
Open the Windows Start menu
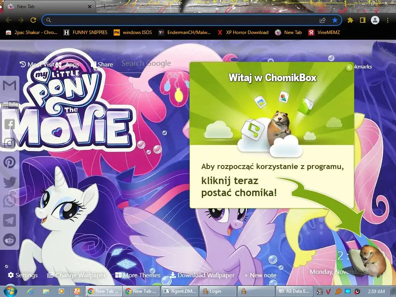(x=10, y=291)
